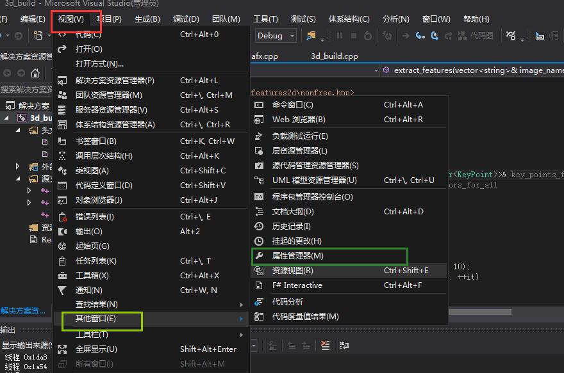Image resolution: width=564 pixels, height=373 pixels.
Task: Choose 调用层次结构(H) from the view menu
Action: click(x=151, y=156)
